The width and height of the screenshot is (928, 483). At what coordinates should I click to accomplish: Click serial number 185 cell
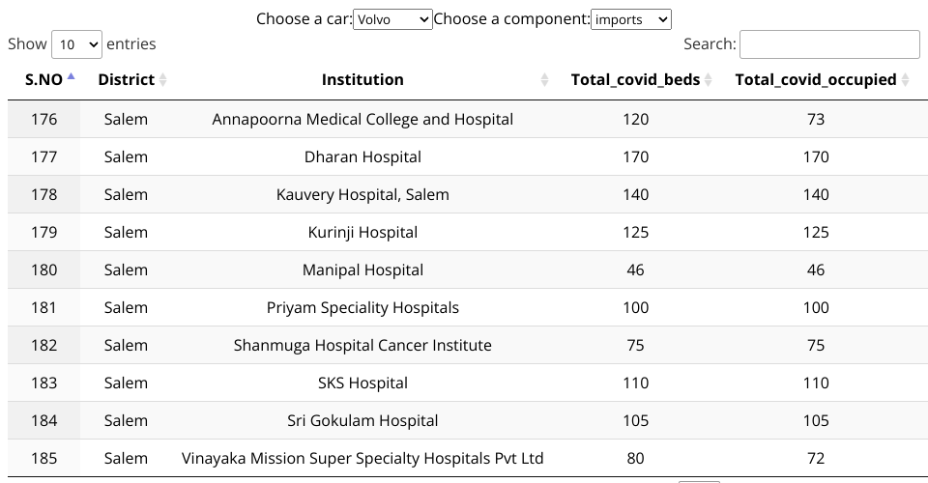point(43,458)
